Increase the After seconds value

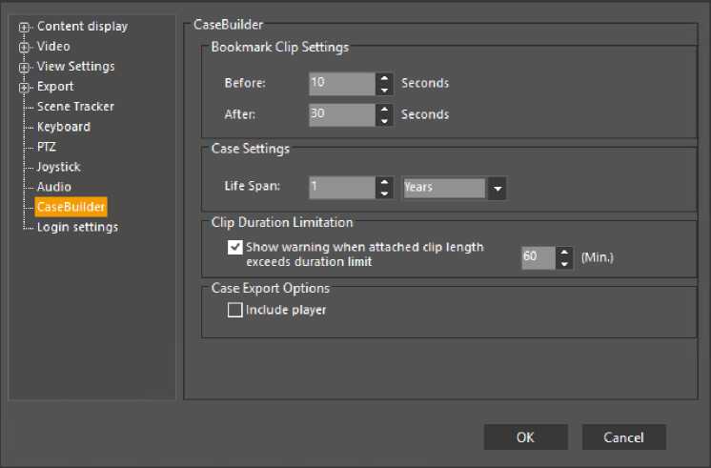click(384, 109)
